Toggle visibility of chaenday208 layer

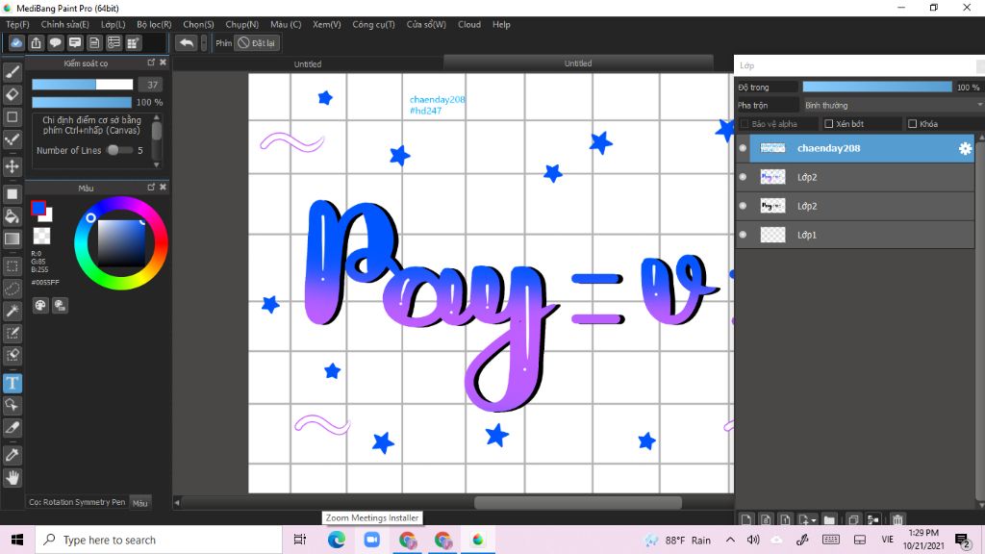(743, 148)
